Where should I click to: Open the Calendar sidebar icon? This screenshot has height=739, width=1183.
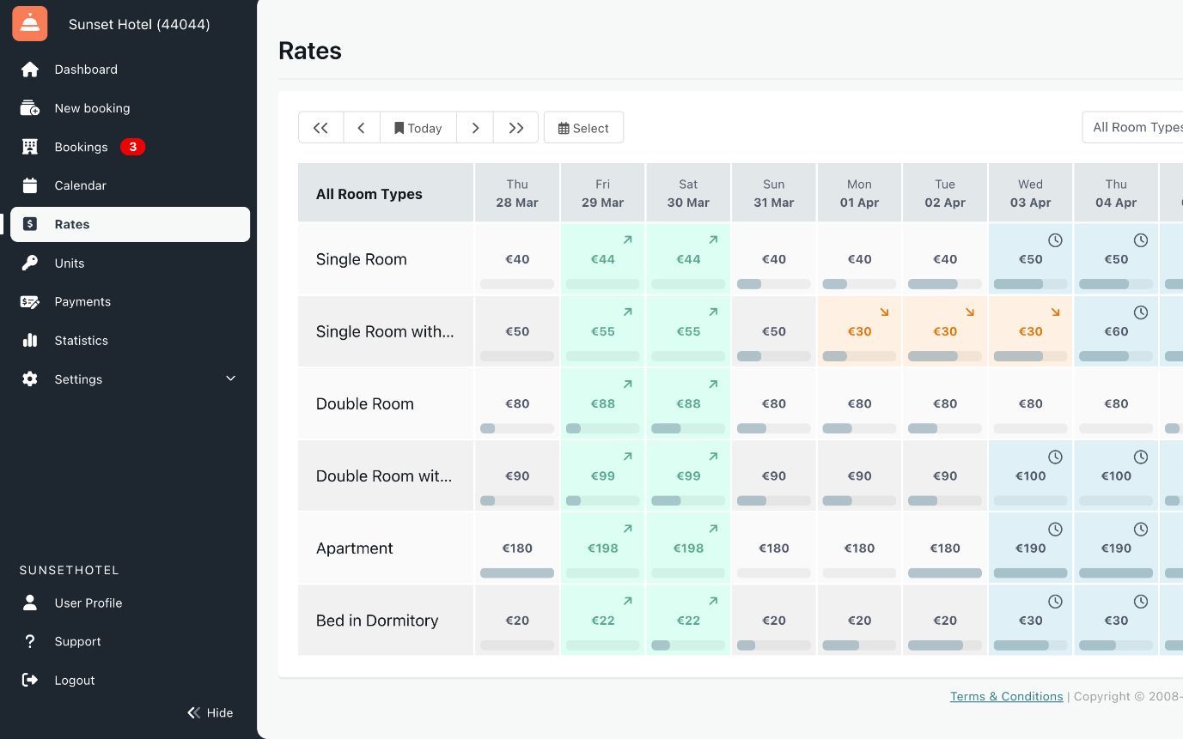point(30,185)
